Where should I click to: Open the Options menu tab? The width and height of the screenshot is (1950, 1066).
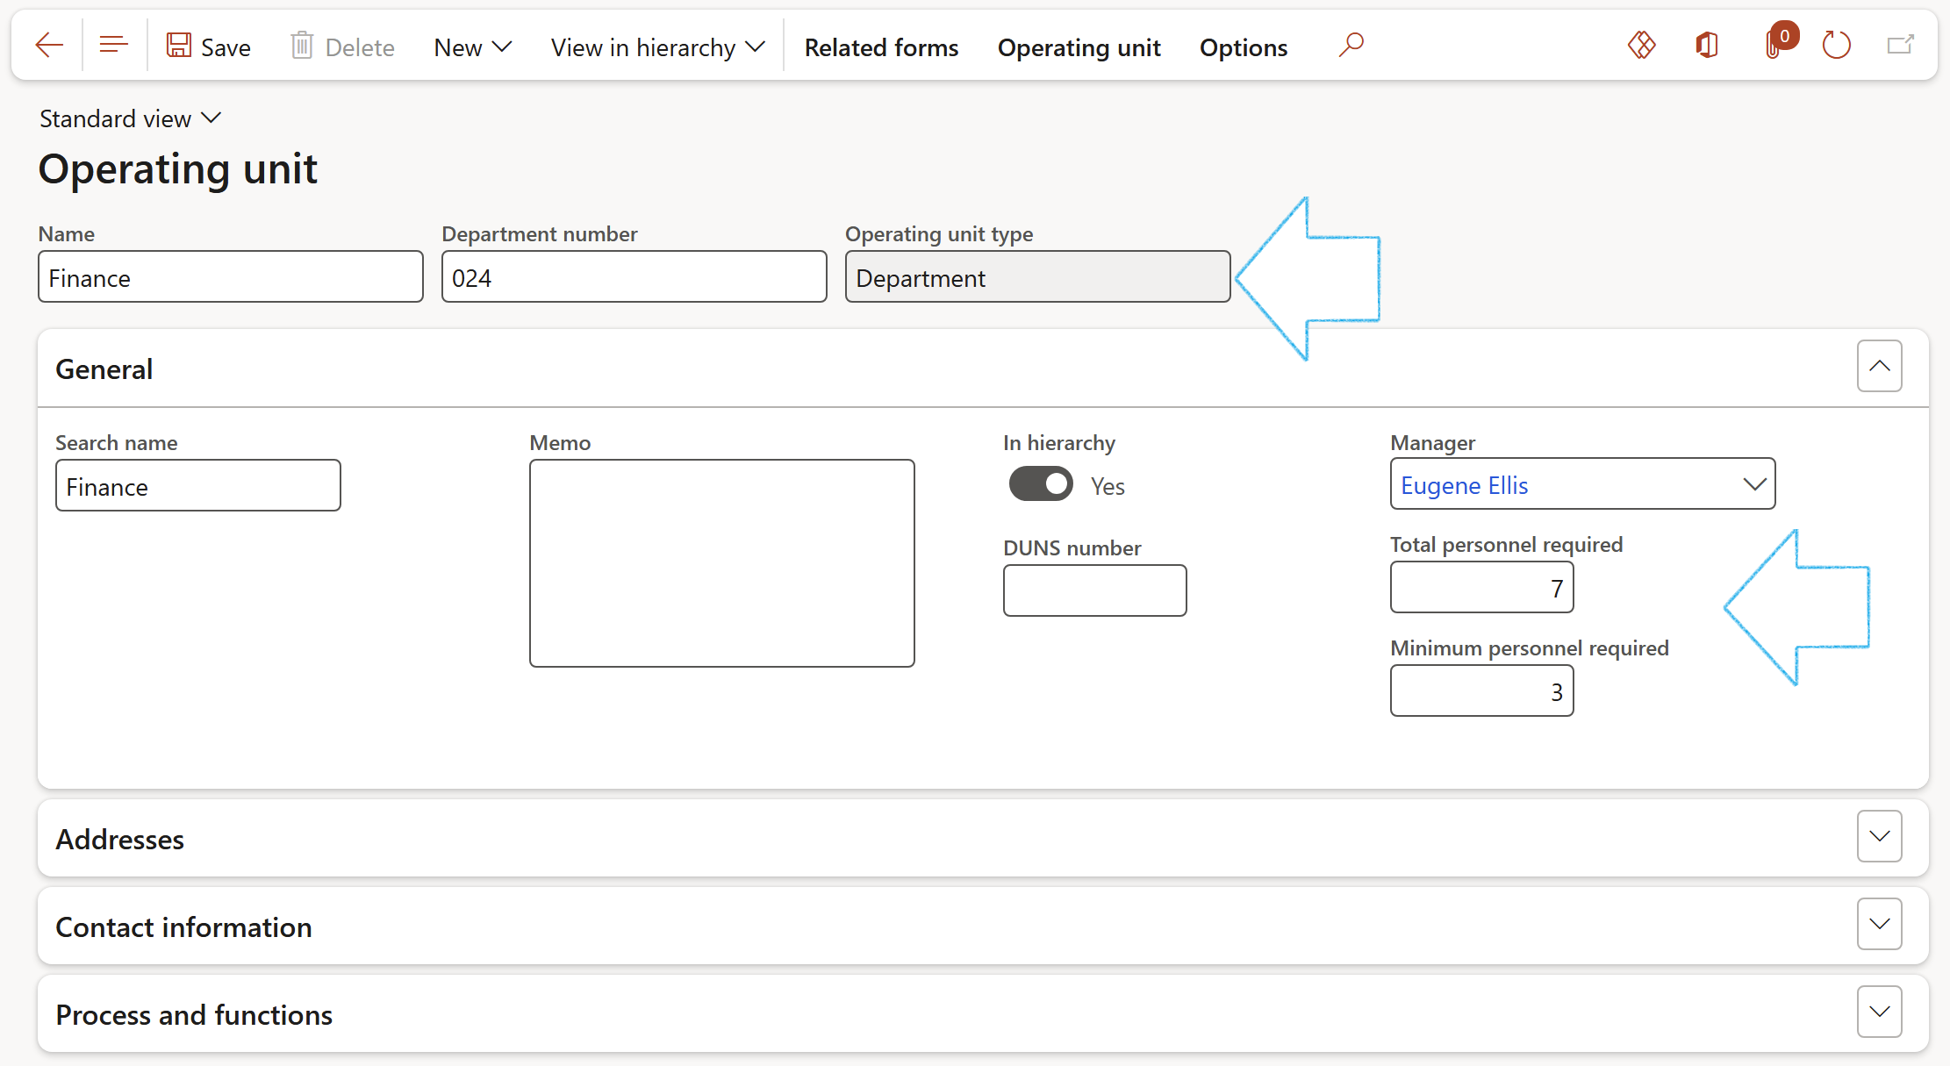pyautogui.click(x=1243, y=47)
